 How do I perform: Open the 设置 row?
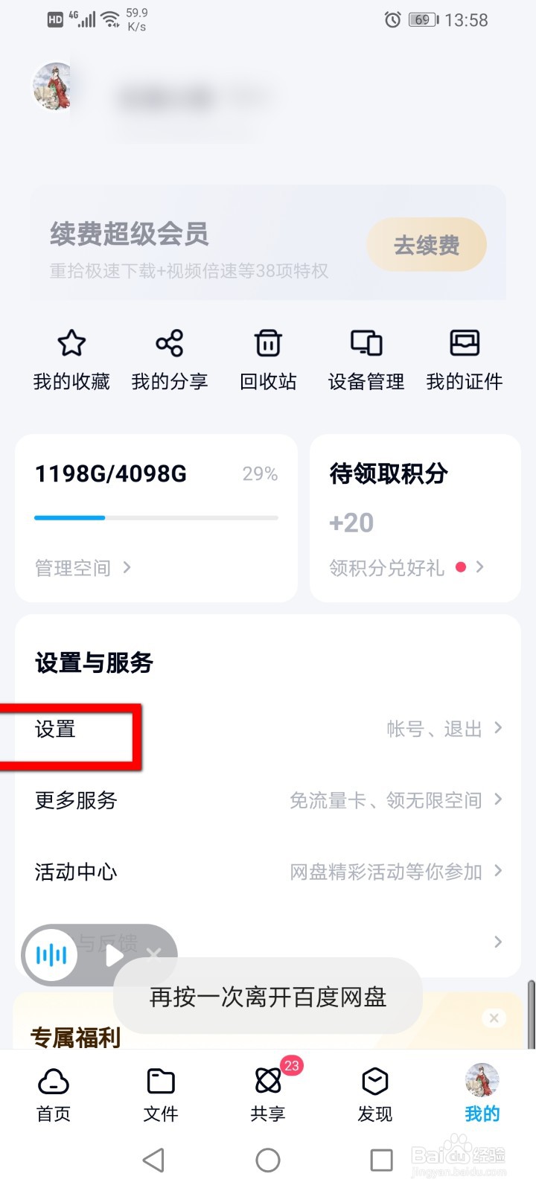point(268,729)
